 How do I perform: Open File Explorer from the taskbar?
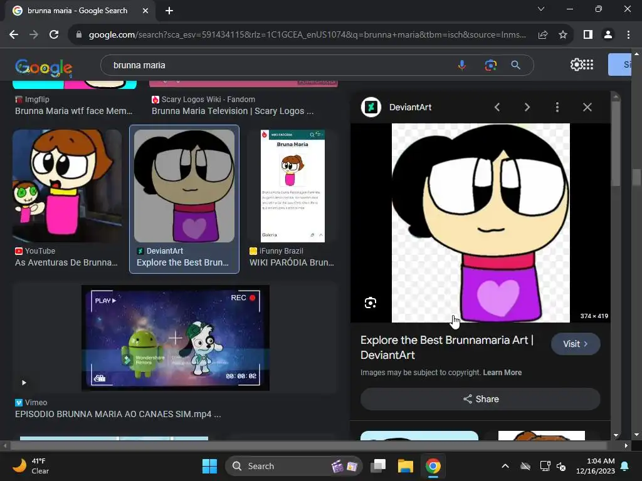click(x=406, y=466)
